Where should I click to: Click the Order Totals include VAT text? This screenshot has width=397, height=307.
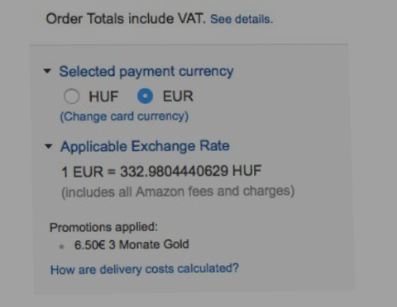[126, 19]
